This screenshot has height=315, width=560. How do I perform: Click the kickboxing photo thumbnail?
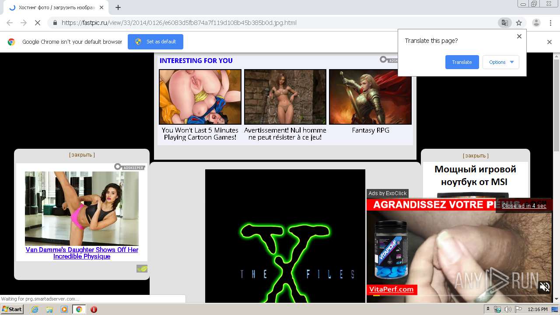tap(82, 208)
